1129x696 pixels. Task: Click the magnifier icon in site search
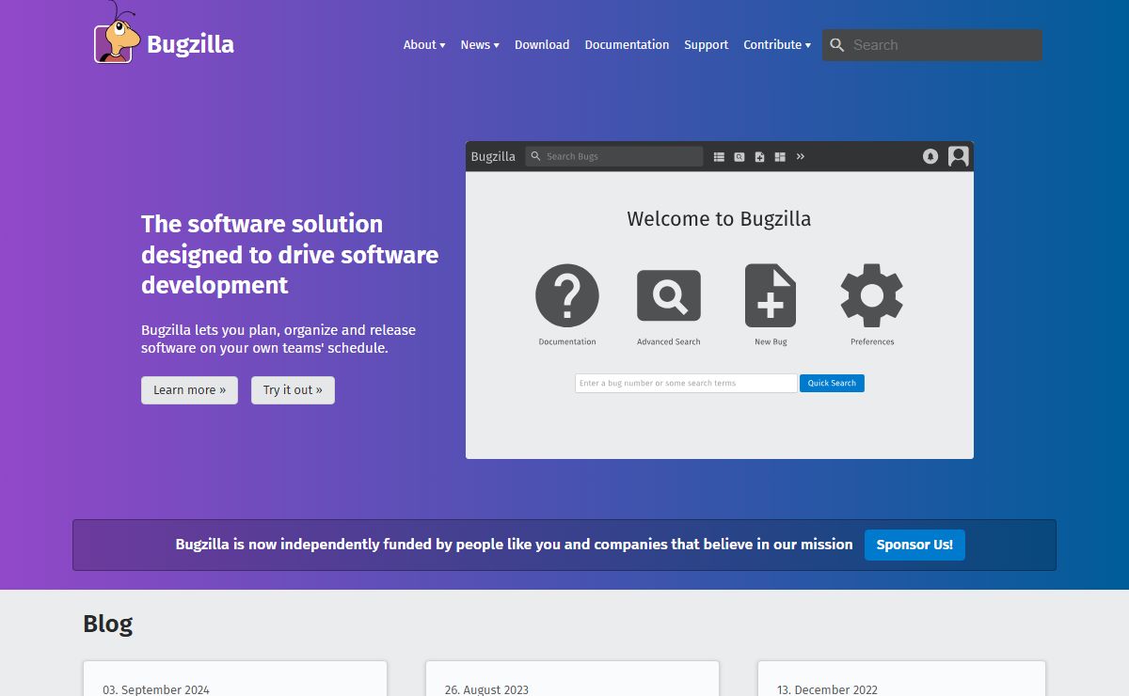837,45
